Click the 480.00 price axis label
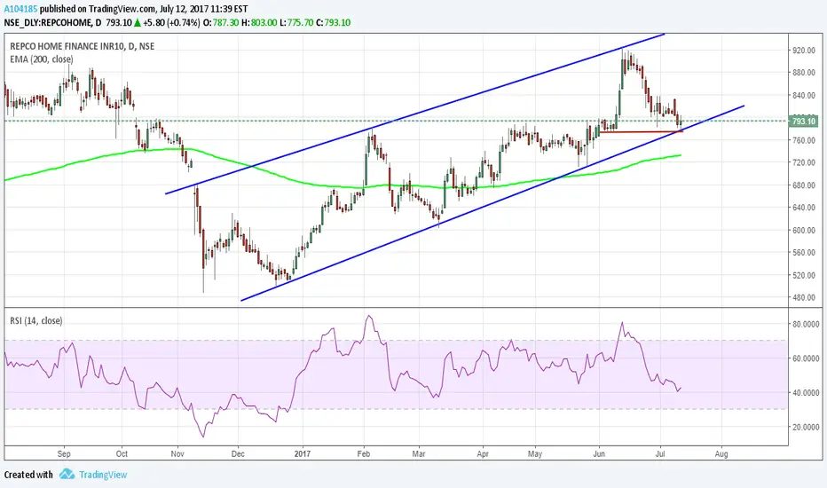This screenshot has height=488, width=827. pos(804,297)
